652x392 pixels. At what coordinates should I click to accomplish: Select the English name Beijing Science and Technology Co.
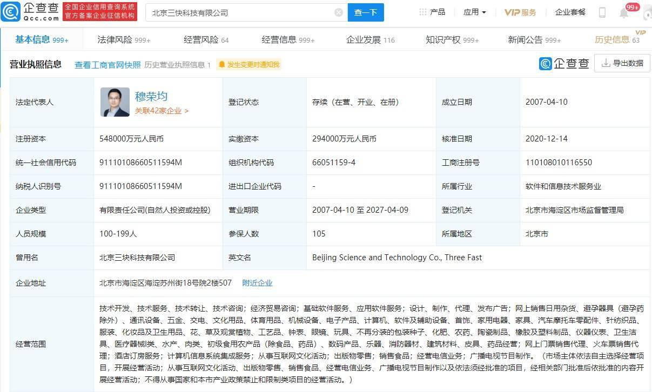pos(397,258)
